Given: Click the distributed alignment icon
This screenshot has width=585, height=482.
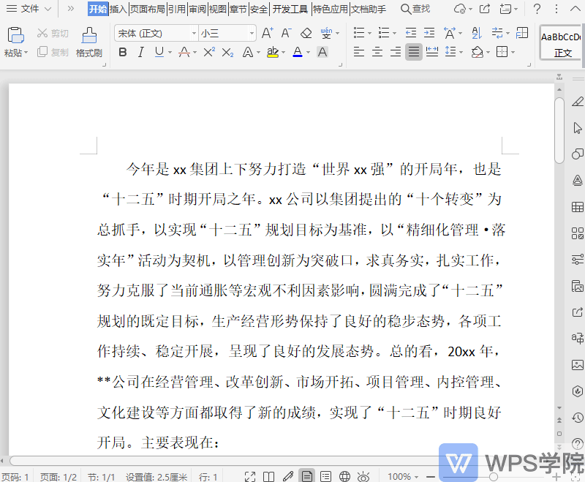Looking at the screenshot, I should pyautogui.click(x=432, y=52).
